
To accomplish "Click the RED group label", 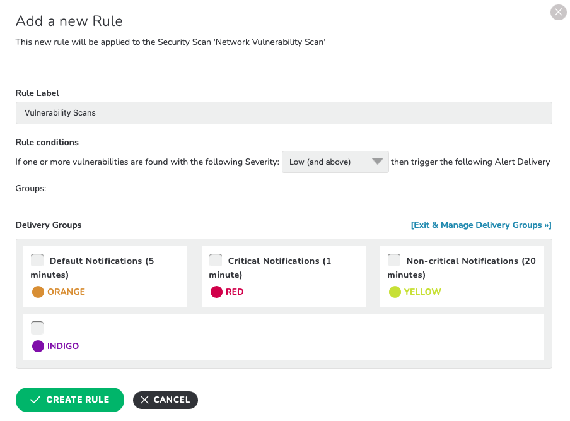I will click(235, 292).
